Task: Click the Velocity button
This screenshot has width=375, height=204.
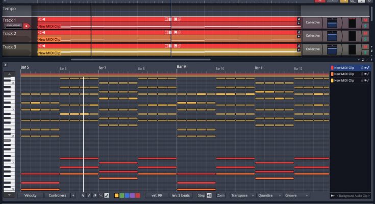Action: coord(30,195)
